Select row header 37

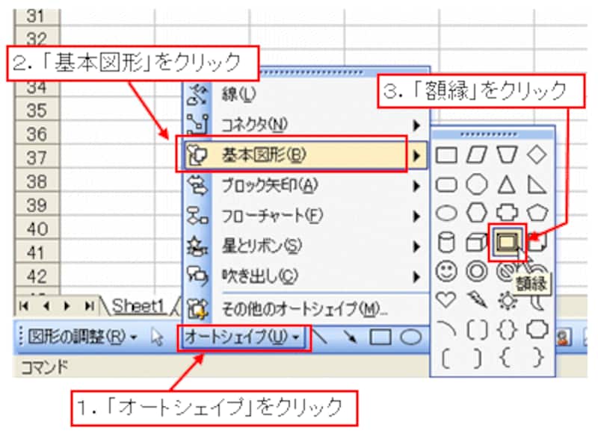coord(37,158)
